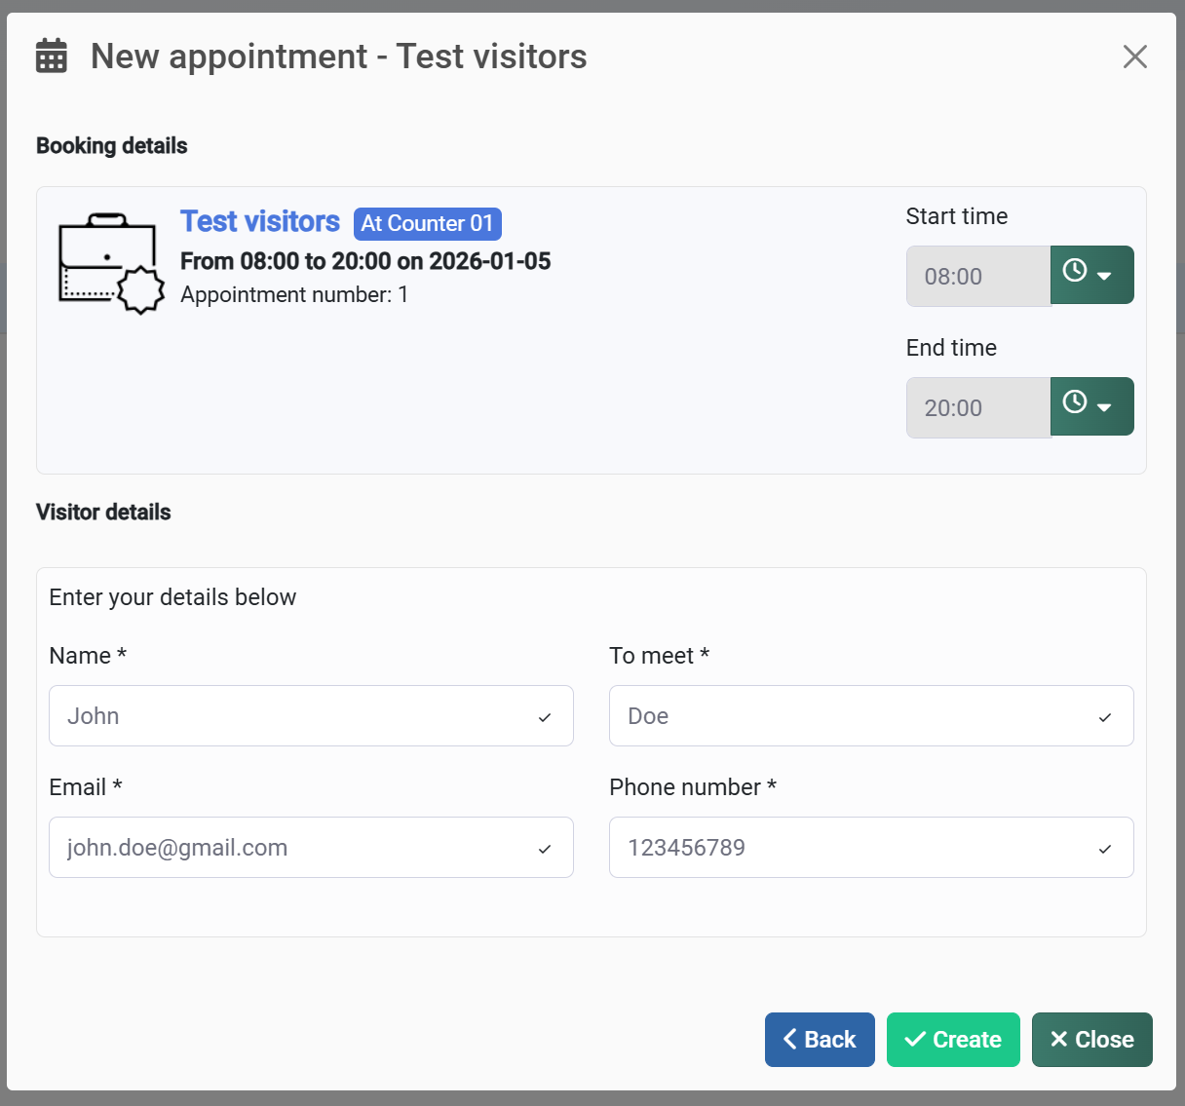1185x1106 pixels.
Task: Click the briefcase badge booking icon
Action: [110, 263]
